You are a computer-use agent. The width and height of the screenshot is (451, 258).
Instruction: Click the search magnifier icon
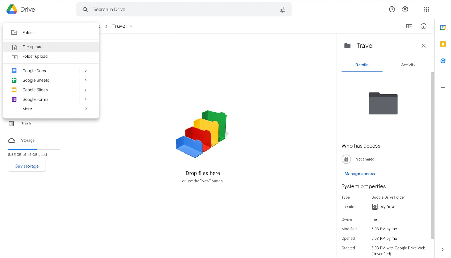point(85,10)
